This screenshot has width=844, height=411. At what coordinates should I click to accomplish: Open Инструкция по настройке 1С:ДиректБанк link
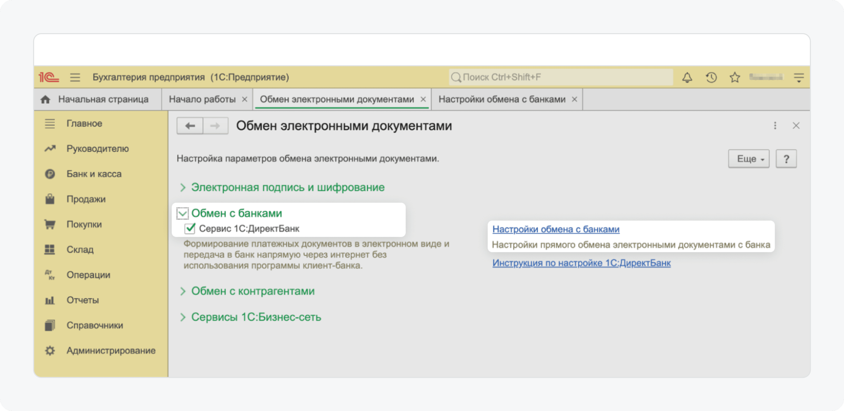click(x=581, y=263)
